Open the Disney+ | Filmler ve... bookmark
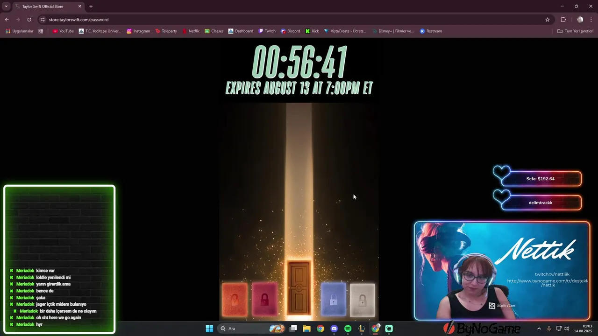The height and width of the screenshot is (336, 598). [x=393, y=31]
